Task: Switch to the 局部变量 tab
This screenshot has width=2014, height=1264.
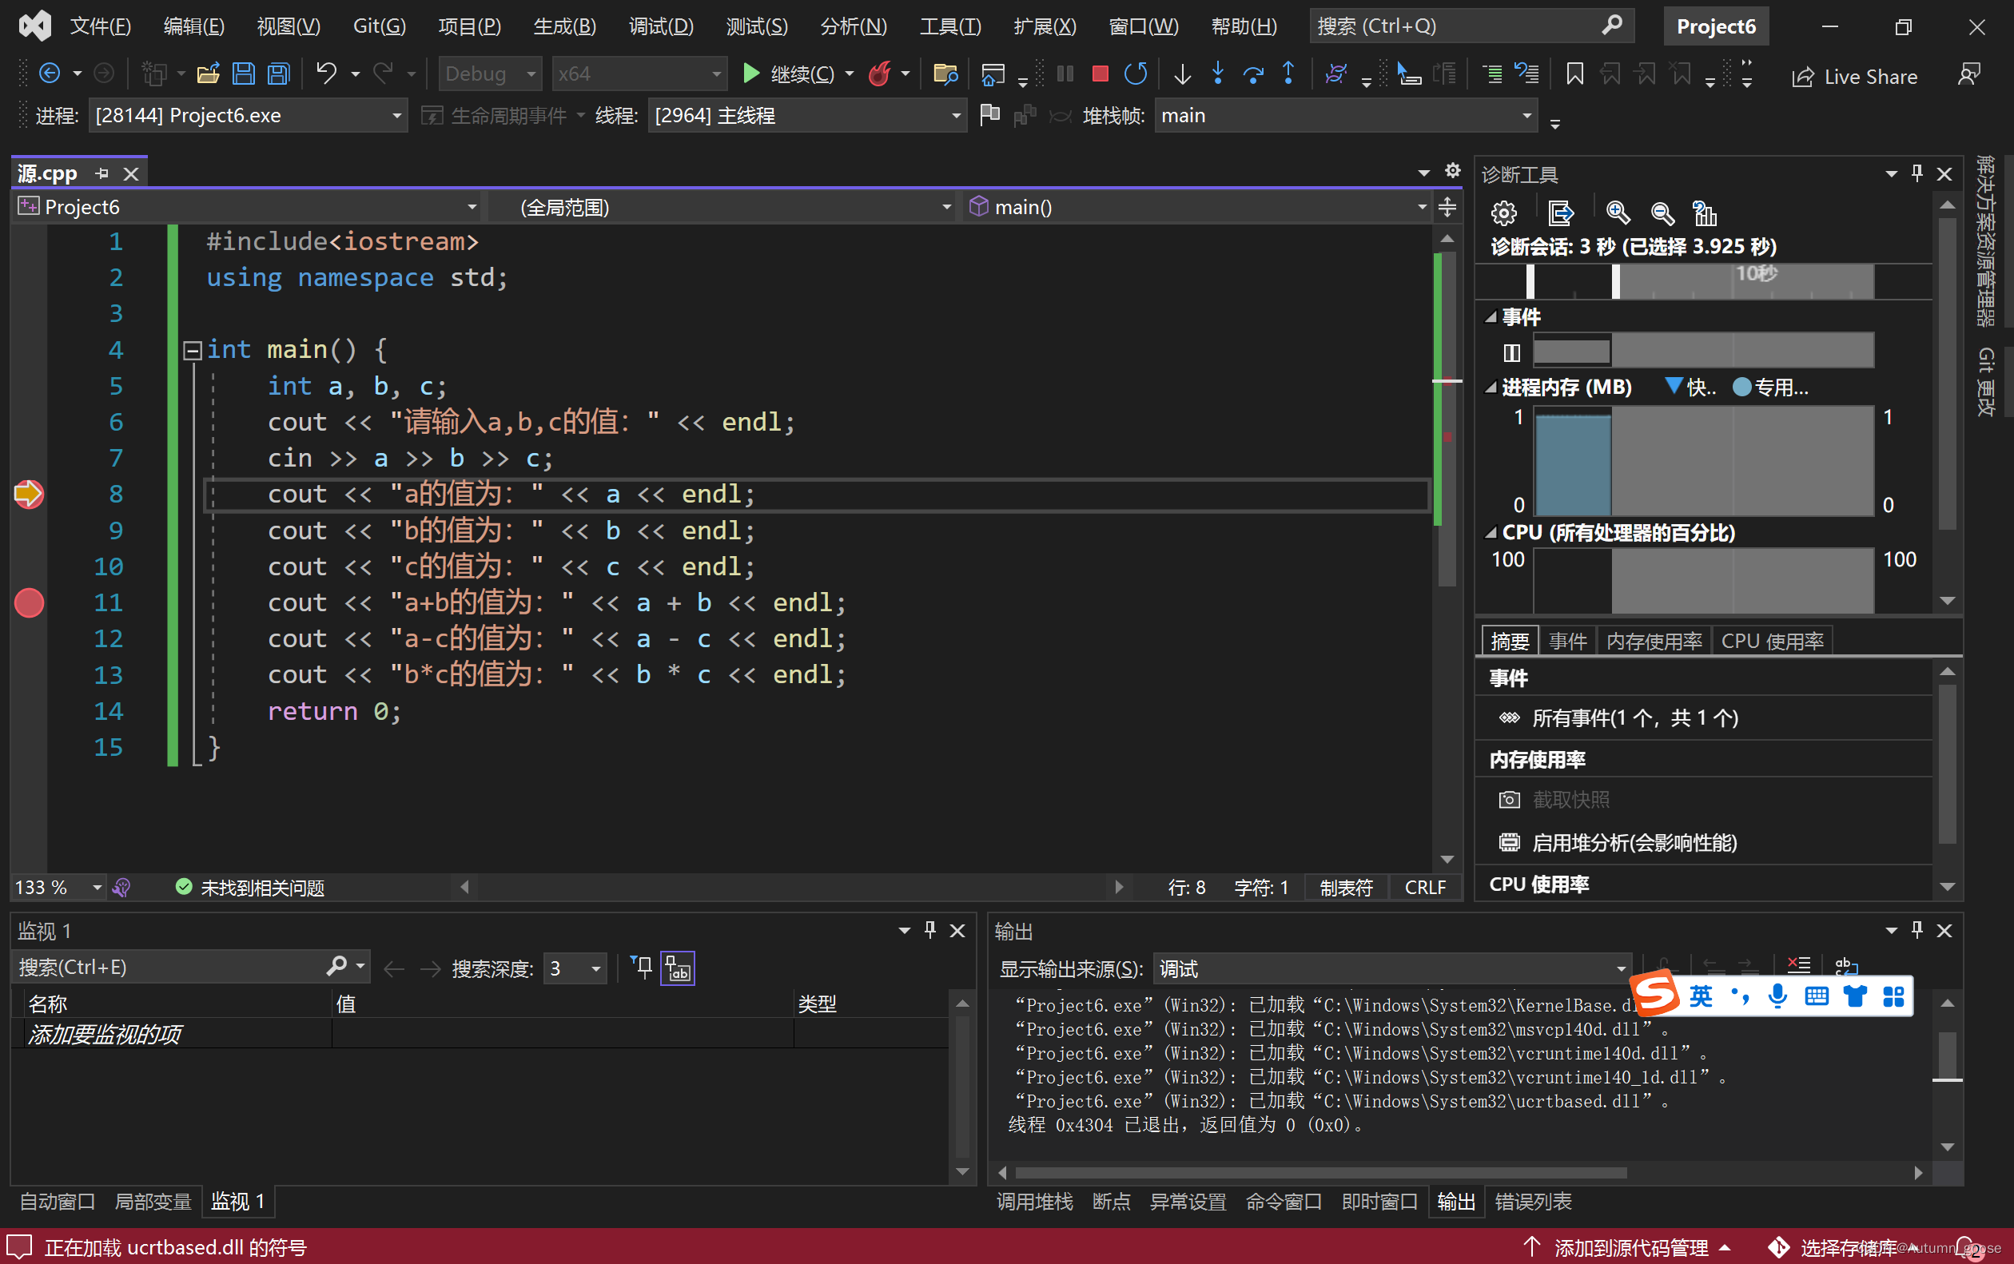Action: pos(152,1202)
